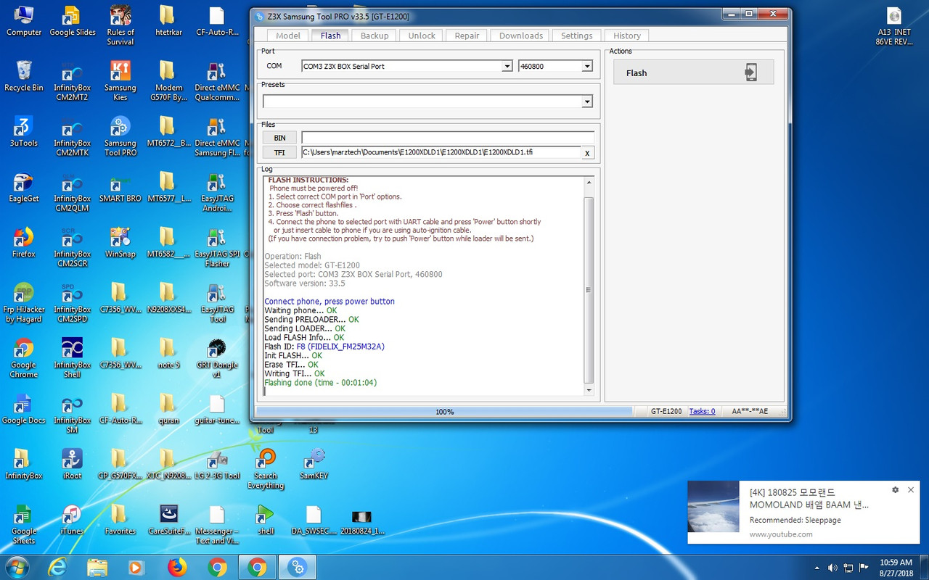Click the Flash action button
This screenshot has height=580, width=929.
[693, 72]
